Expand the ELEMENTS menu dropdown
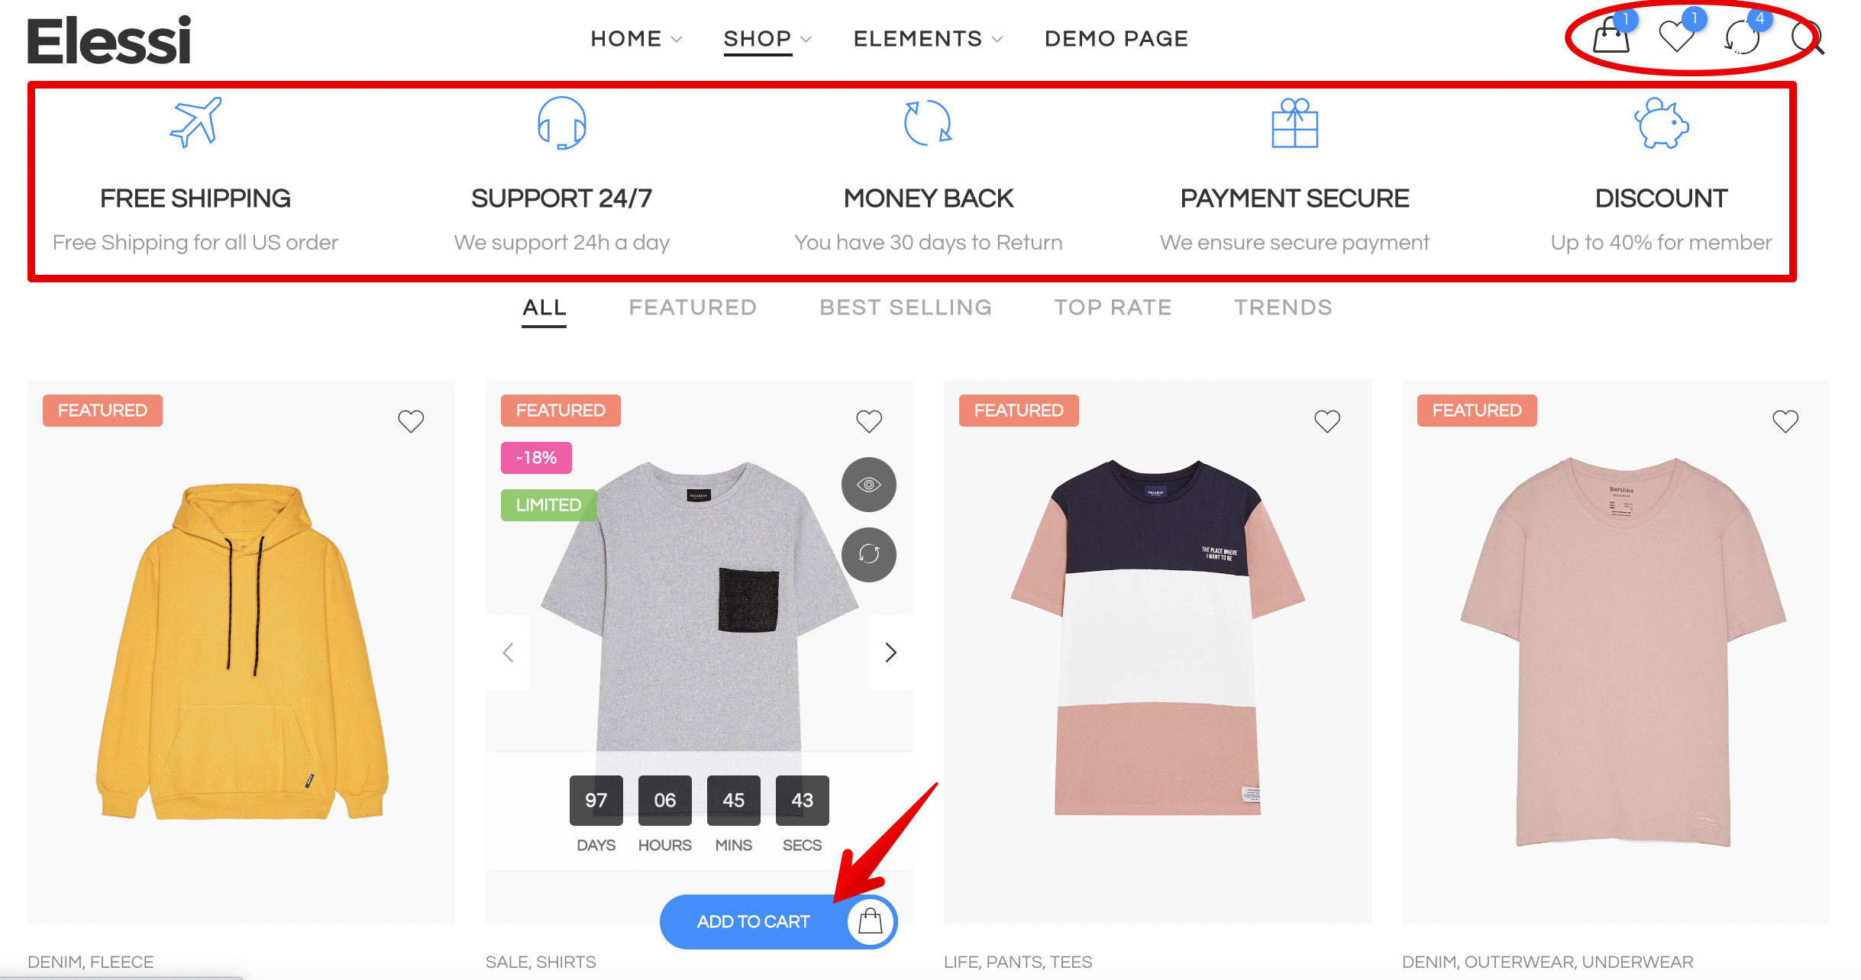 (928, 39)
